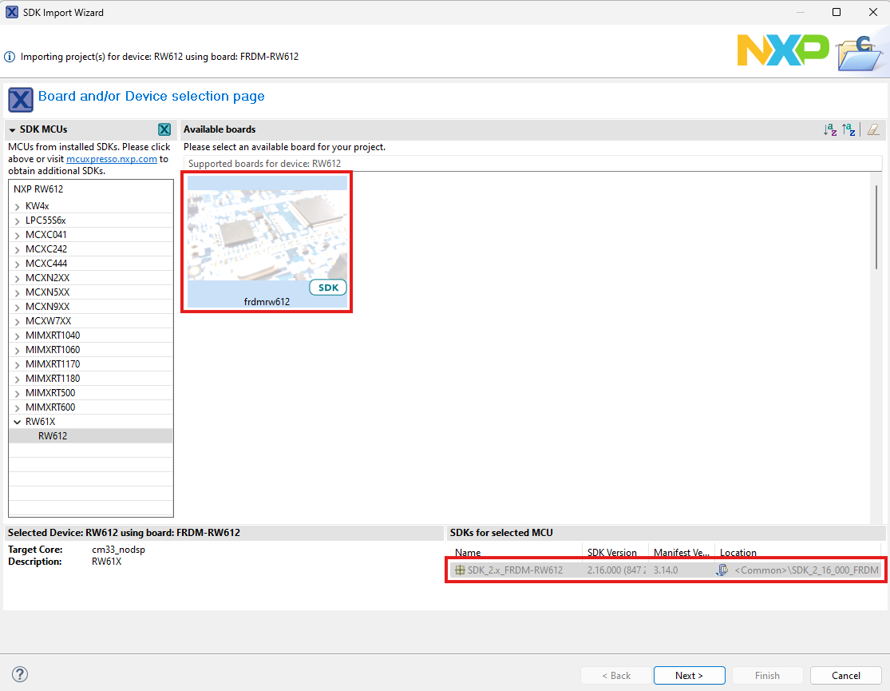Sort boards in descending alphabetical order
This screenshot has width=890, height=691.
pyautogui.click(x=848, y=129)
